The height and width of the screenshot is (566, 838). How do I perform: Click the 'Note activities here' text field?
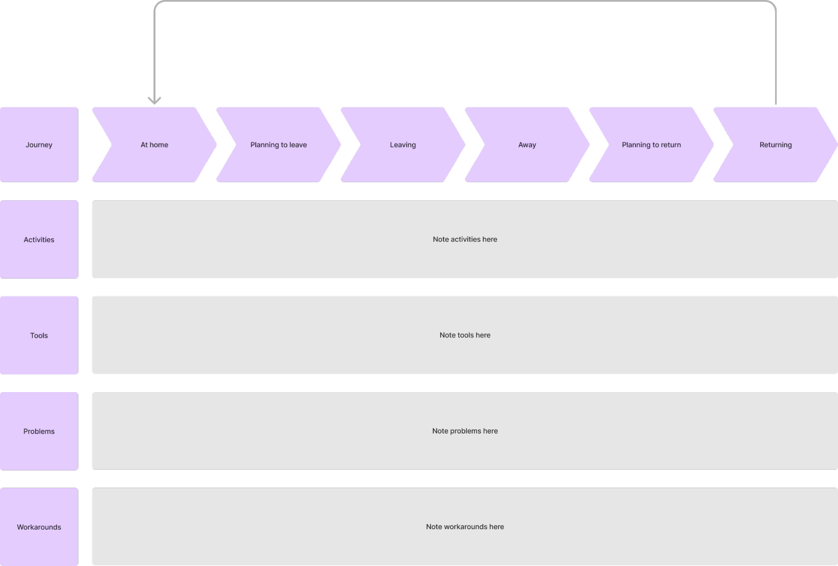464,239
